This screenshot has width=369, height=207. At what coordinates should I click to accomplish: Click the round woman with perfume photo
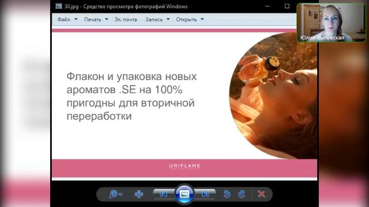[x=273, y=96]
